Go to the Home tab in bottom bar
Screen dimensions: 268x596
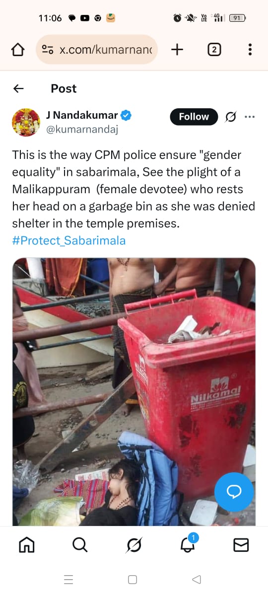tap(27, 545)
